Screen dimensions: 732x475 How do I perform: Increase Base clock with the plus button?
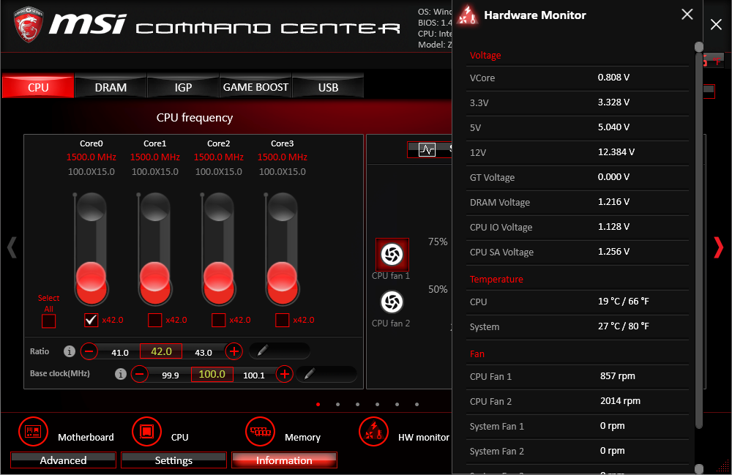pyautogui.click(x=284, y=374)
